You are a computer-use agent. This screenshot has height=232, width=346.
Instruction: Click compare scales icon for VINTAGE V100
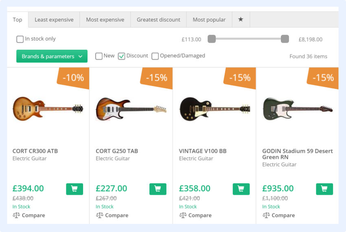click(183, 215)
